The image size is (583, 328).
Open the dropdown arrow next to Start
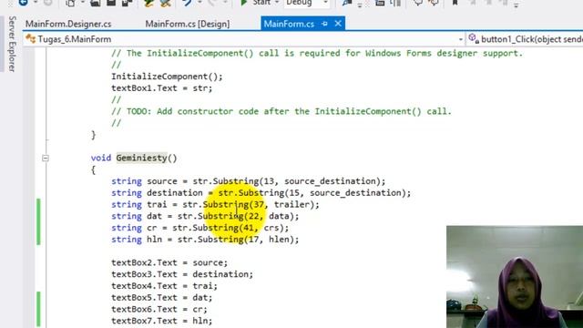[277, 3]
